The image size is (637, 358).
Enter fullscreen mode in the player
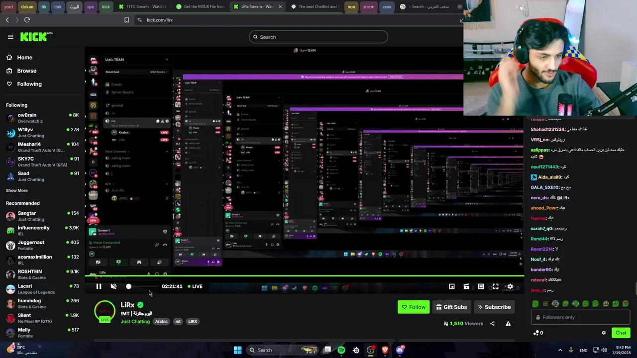pyautogui.click(x=496, y=286)
